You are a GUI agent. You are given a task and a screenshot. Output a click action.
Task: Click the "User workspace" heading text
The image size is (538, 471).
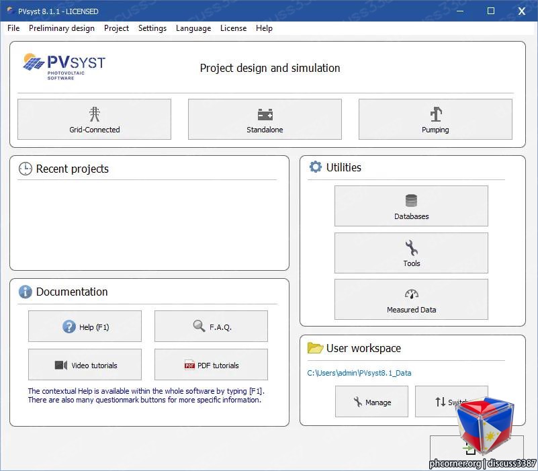363,348
